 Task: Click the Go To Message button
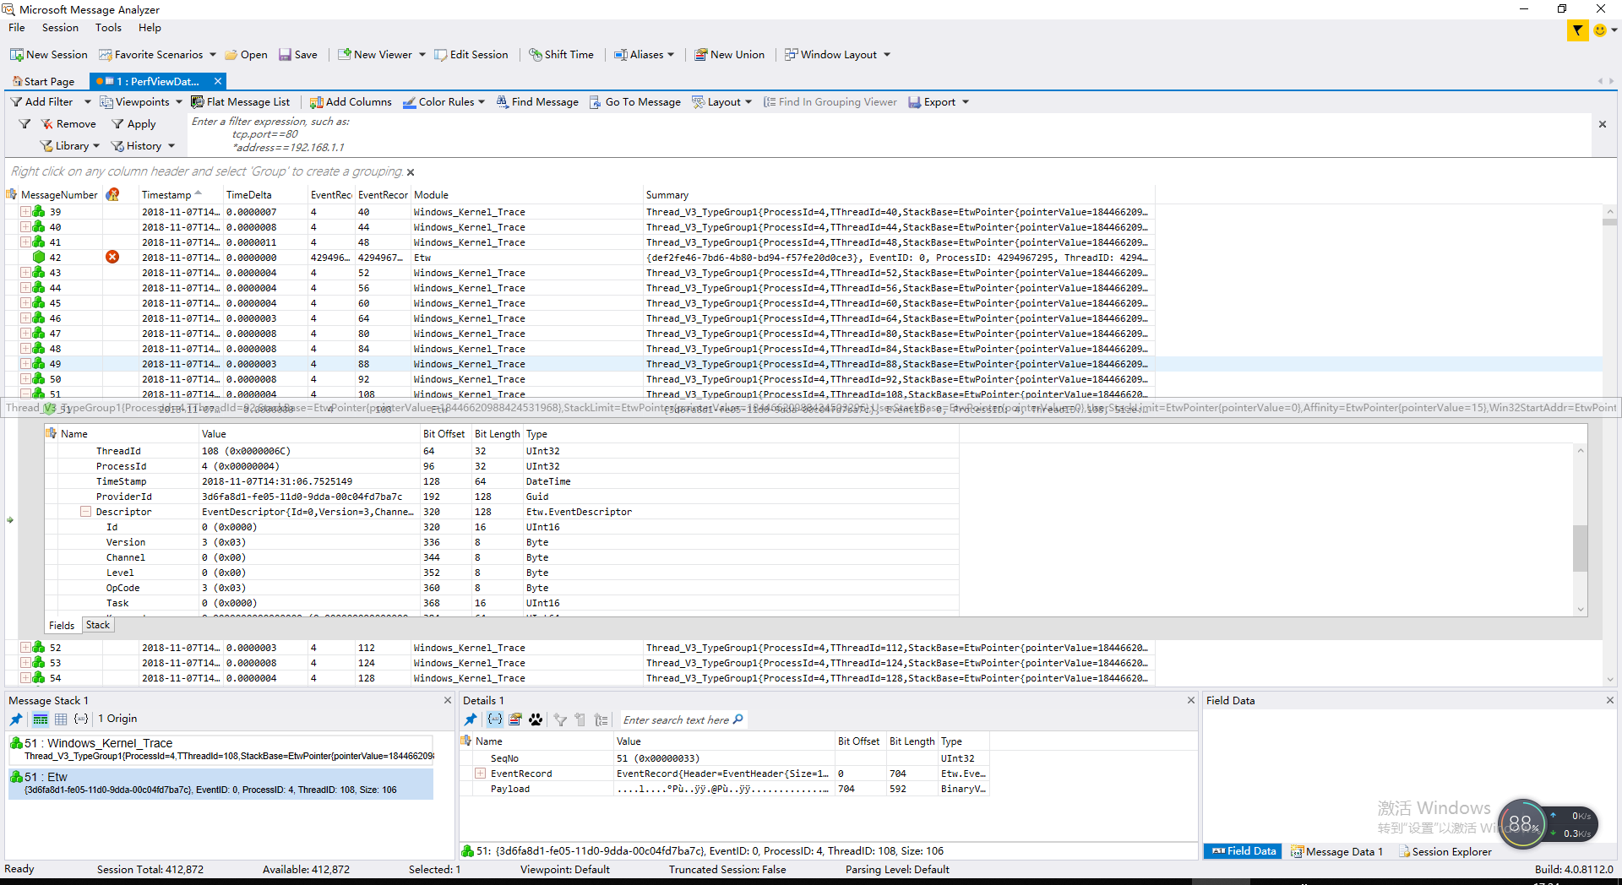click(x=635, y=102)
